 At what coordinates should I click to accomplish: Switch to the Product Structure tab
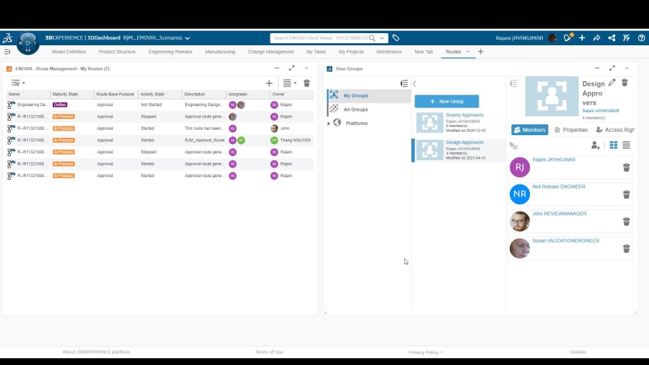point(117,52)
